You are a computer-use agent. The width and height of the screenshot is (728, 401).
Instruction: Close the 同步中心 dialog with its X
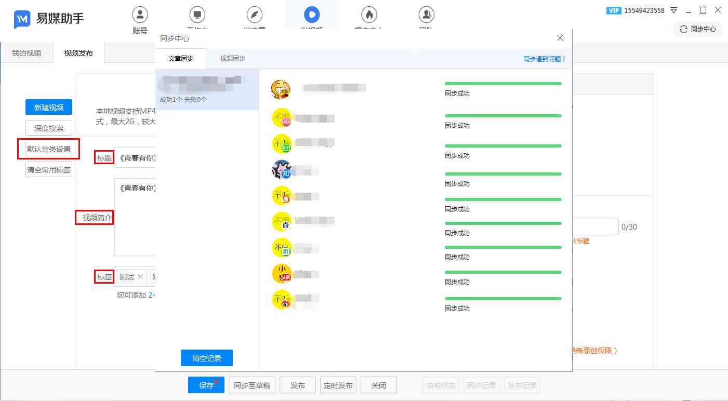point(560,38)
